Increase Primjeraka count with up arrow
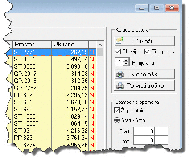The width and height of the screenshot is (189, 164). pyautogui.click(x=126, y=60)
